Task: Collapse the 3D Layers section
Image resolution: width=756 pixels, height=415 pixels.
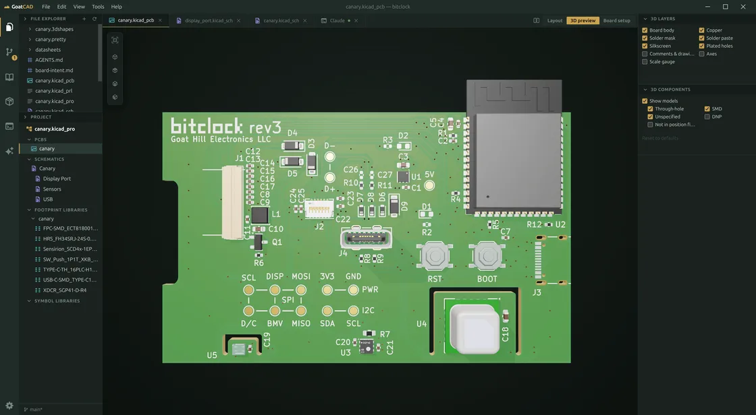Action: tap(645, 19)
